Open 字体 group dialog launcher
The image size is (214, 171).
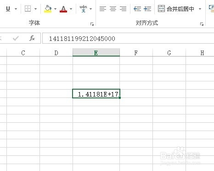[x=92, y=24]
